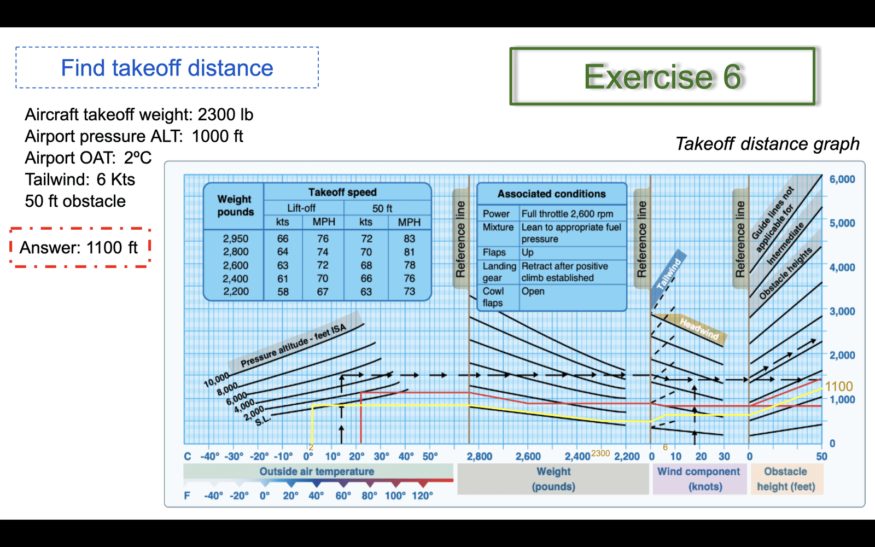Click the small 2300 annotation on weight axis

point(600,453)
